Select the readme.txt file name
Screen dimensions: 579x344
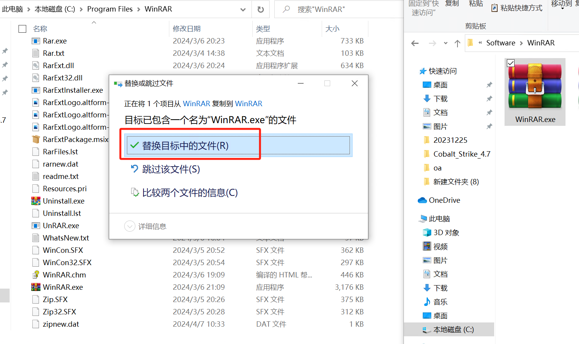61,176
